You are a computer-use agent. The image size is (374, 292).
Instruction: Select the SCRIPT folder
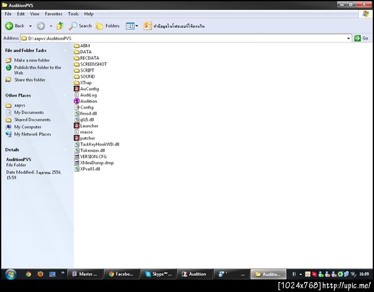click(84, 70)
